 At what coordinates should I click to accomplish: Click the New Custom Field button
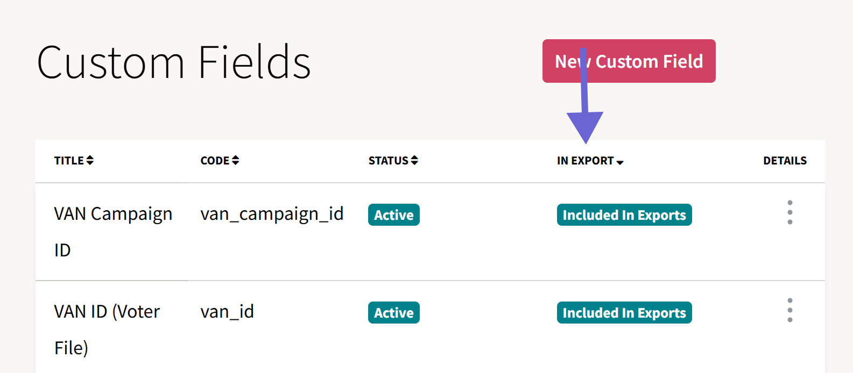629,61
